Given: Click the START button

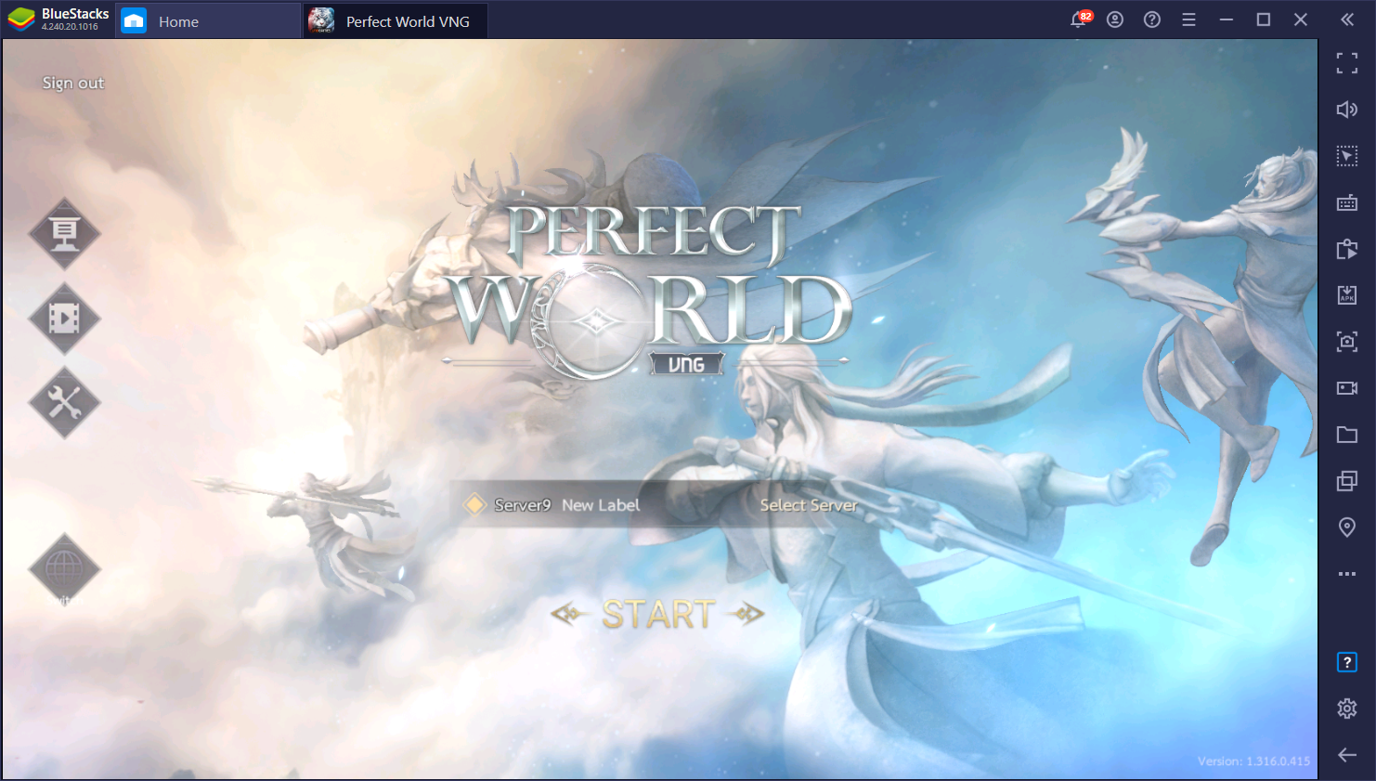Looking at the screenshot, I should pos(657,614).
